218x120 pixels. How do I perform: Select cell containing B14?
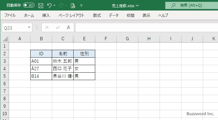point(41,76)
